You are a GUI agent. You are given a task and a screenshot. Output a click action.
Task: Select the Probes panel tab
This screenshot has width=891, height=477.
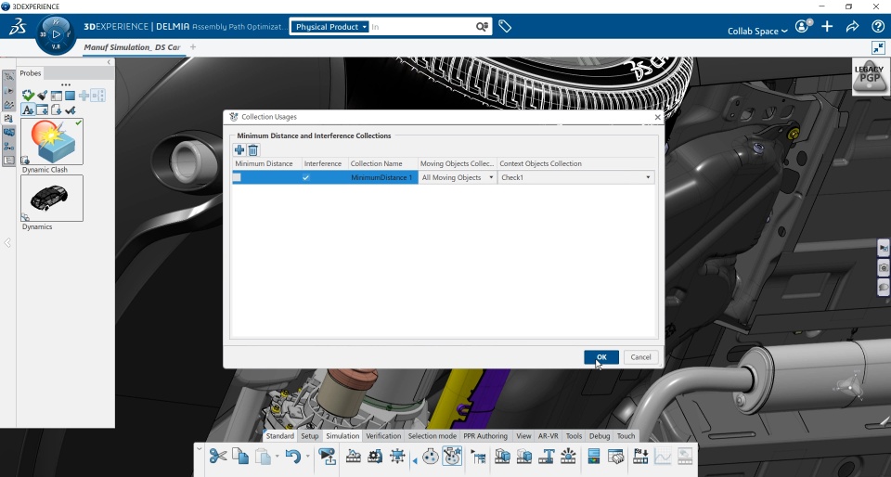pos(30,73)
